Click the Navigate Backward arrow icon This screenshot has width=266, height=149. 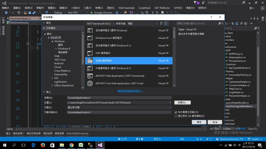coord(6,12)
